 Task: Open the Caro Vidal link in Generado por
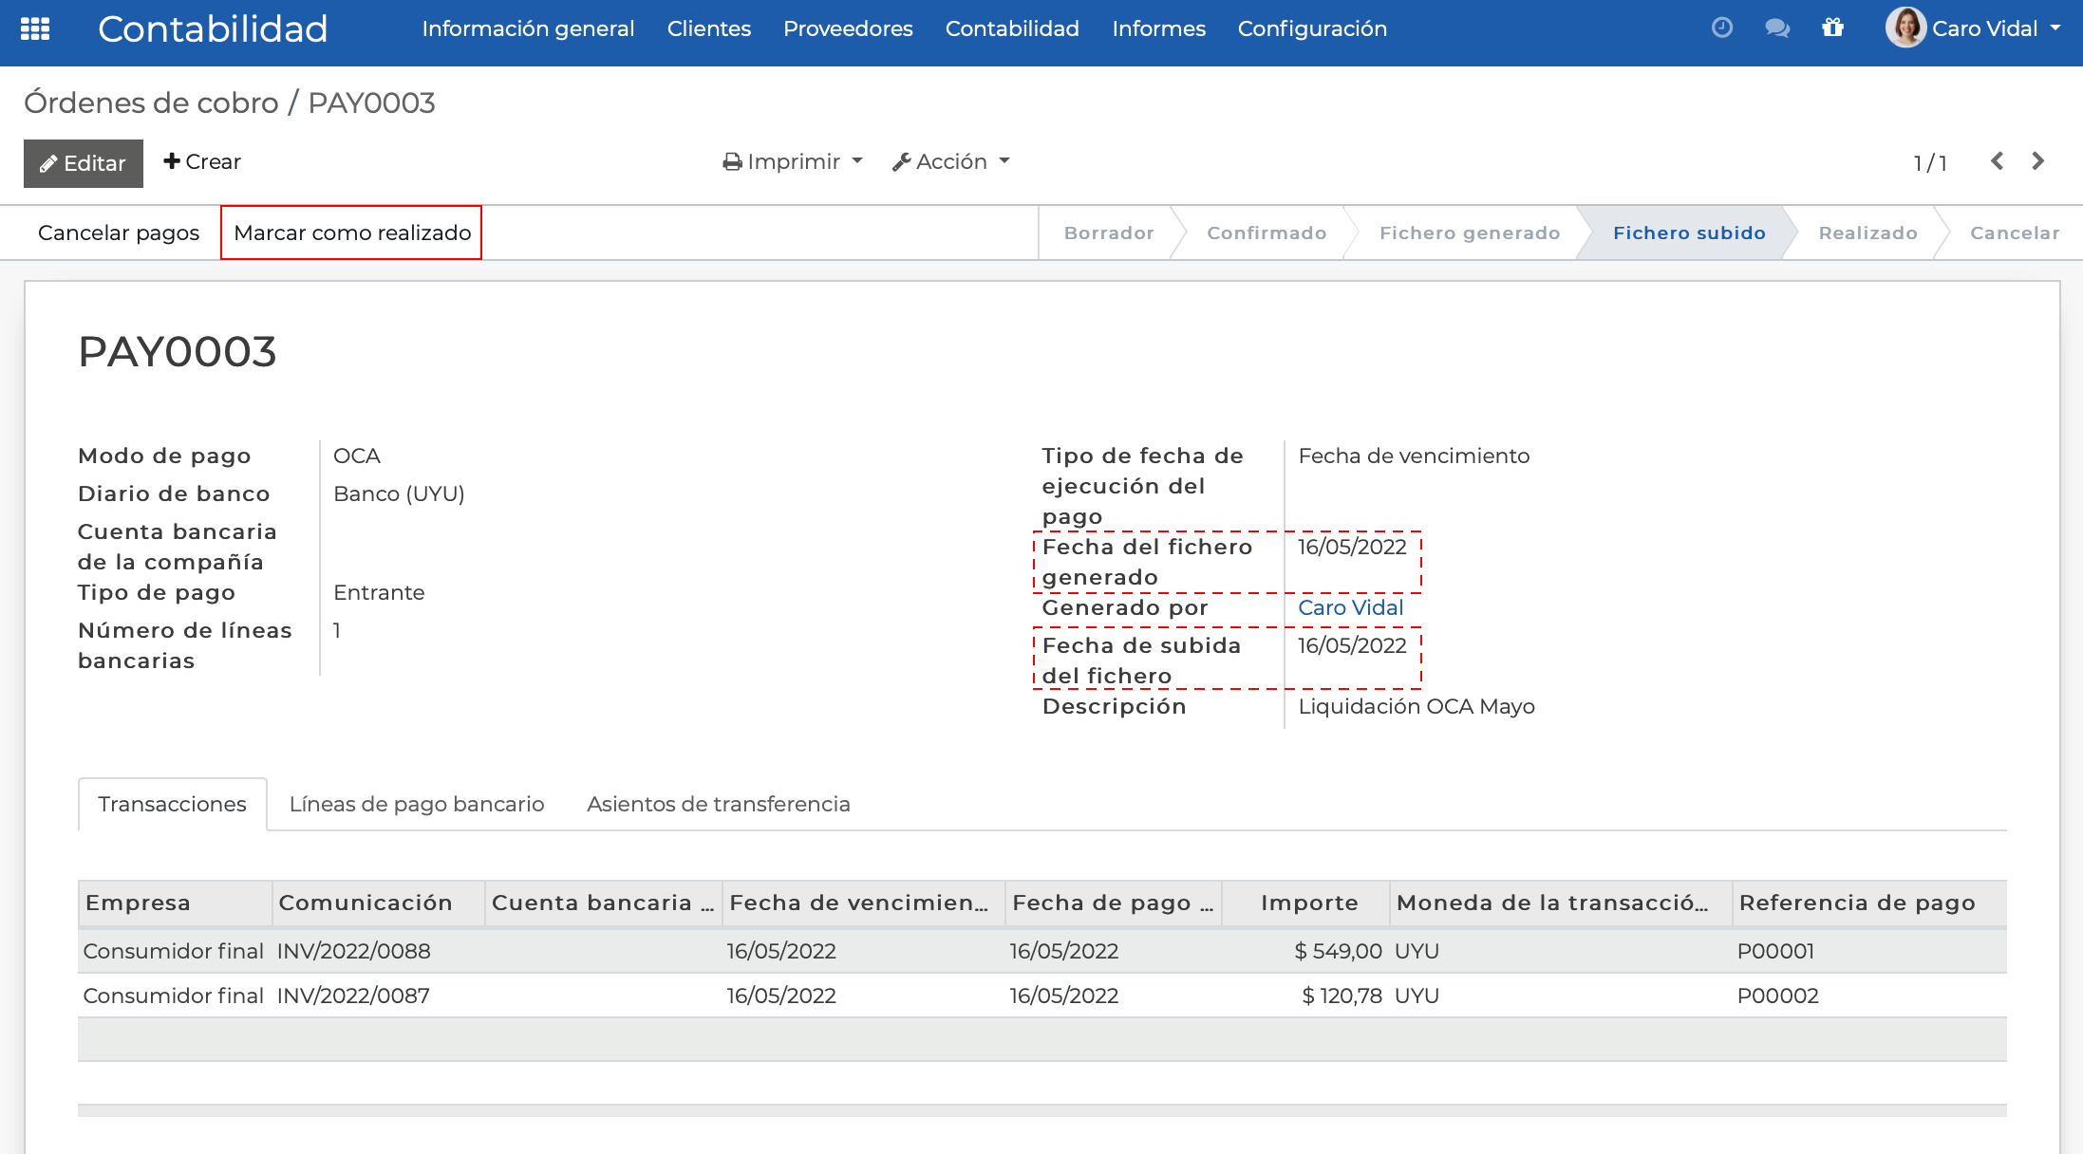pos(1350,607)
